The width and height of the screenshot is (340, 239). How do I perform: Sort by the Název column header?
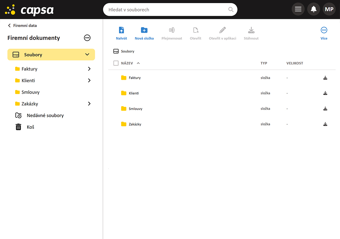coord(127,63)
